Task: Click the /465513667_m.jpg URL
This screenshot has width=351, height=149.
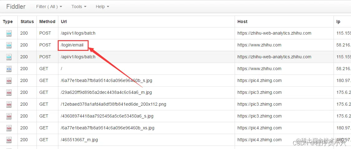Action: click(79, 140)
